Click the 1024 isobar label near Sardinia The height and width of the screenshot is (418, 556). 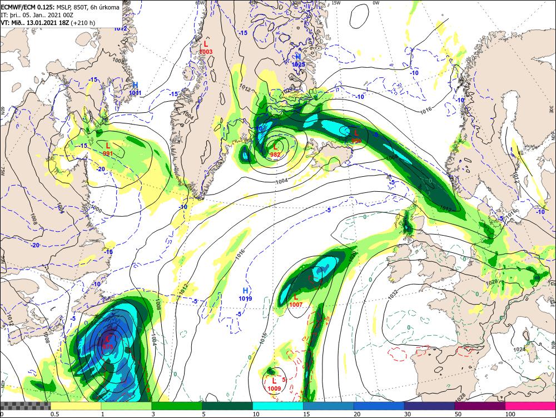[519, 349]
